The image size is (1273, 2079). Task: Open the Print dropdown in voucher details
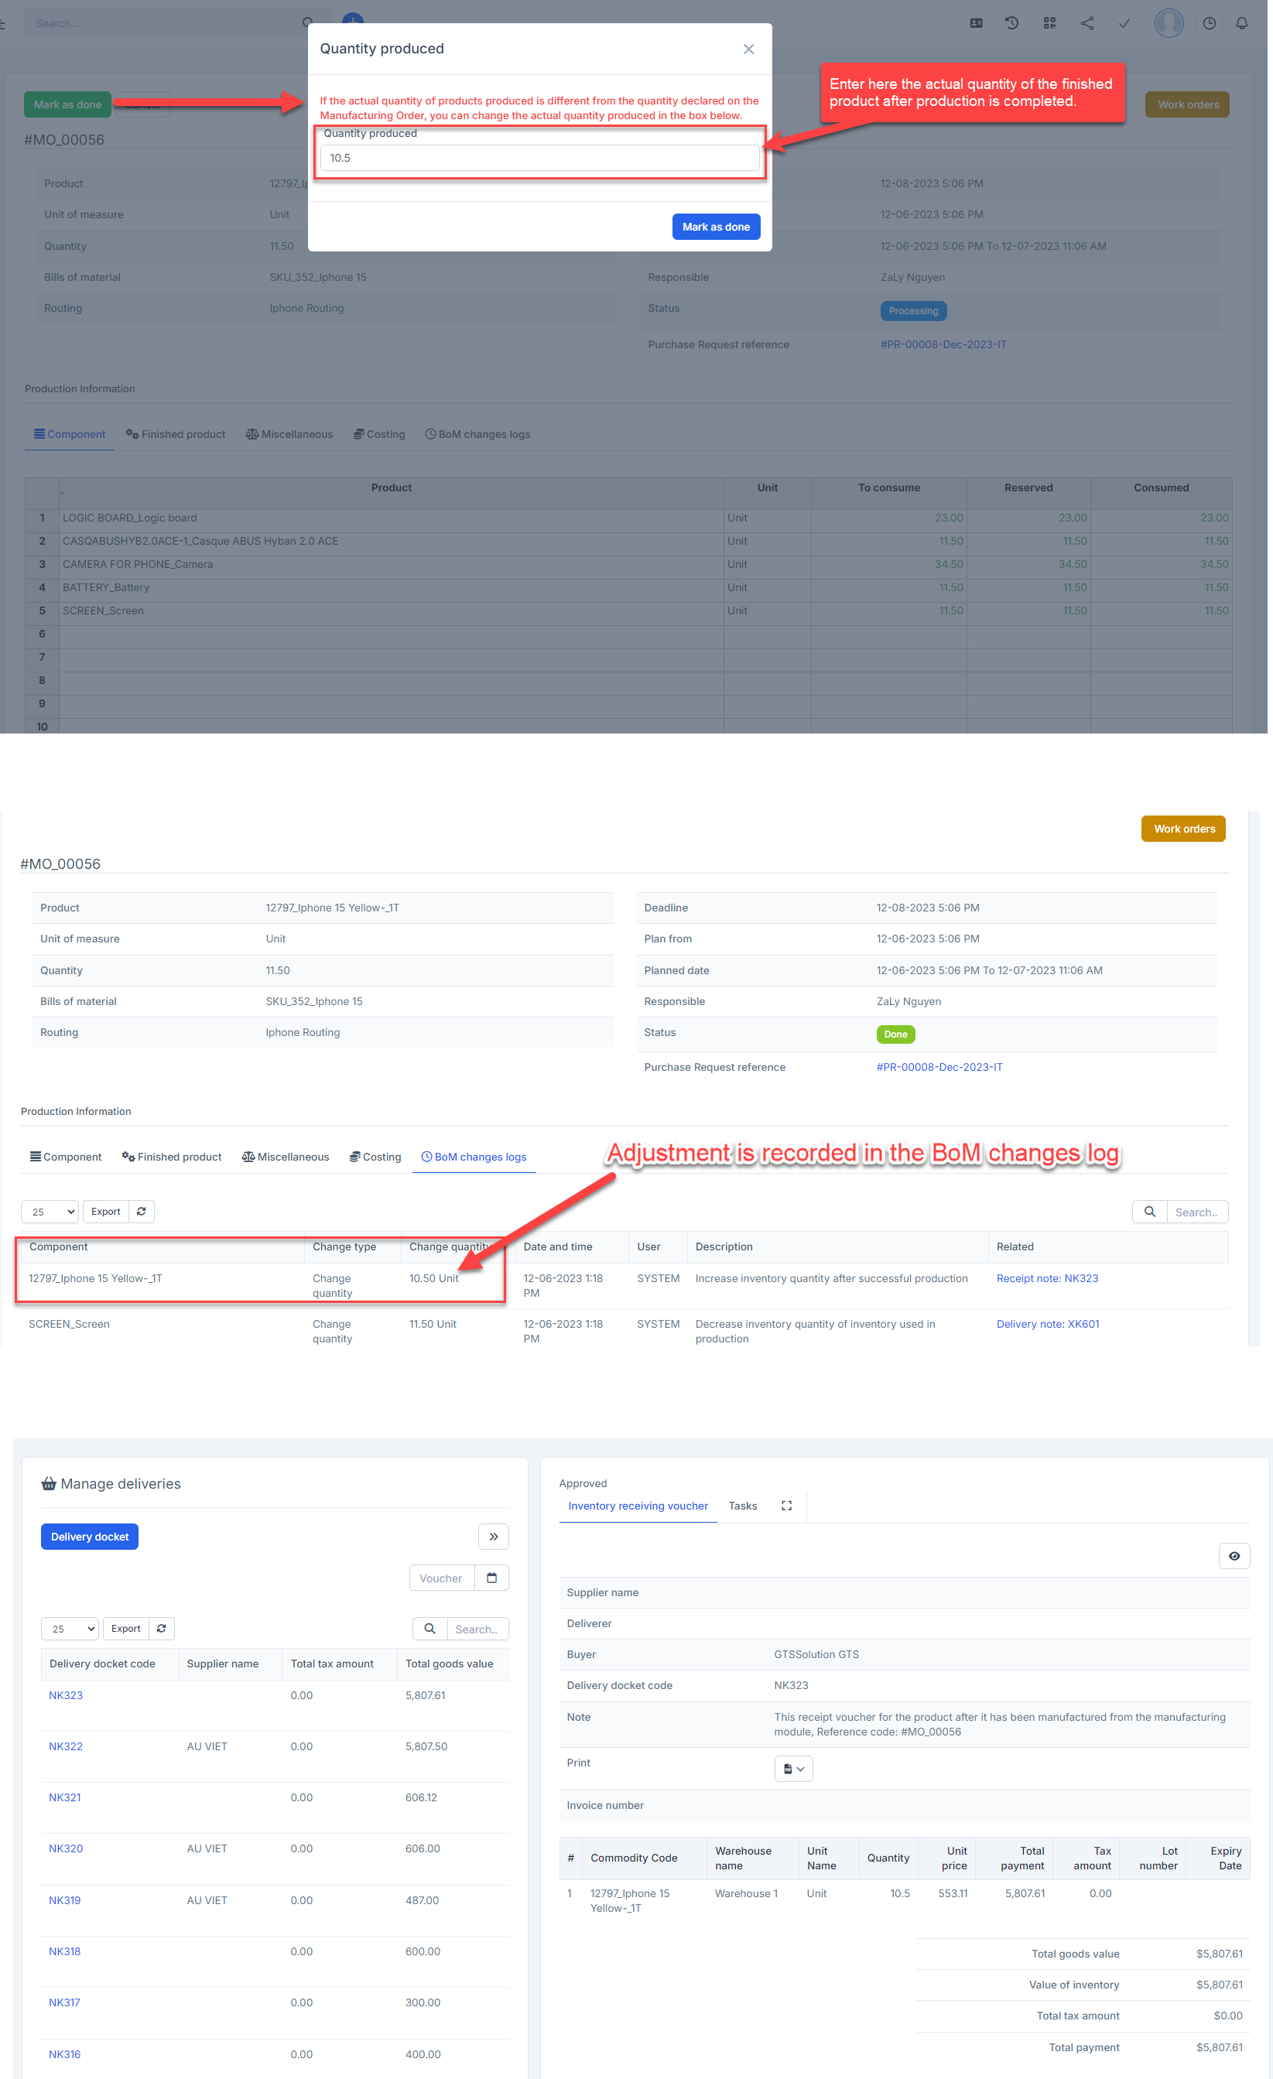click(x=792, y=1769)
